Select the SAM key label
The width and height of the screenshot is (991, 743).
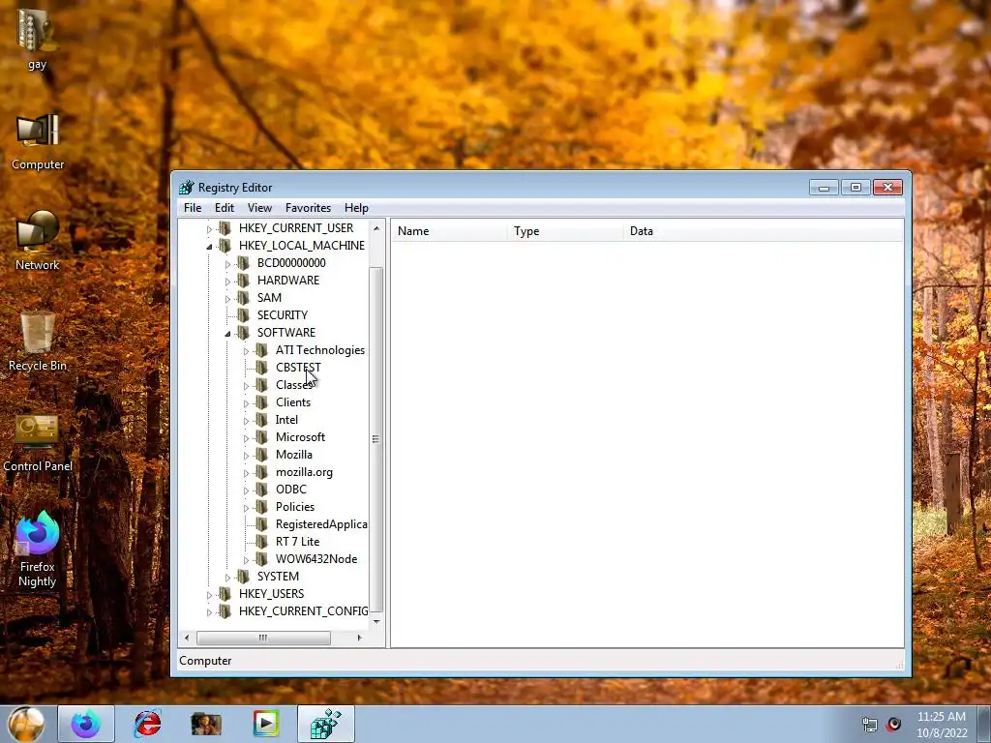[x=269, y=298]
